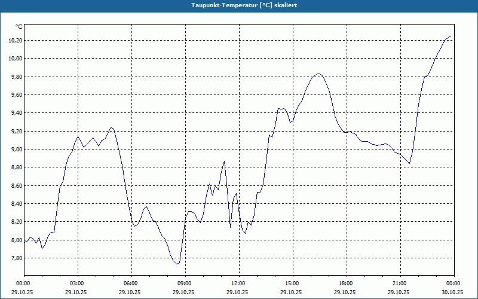
Task: Click the 10,00 y-axis value
Action: click(16, 59)
